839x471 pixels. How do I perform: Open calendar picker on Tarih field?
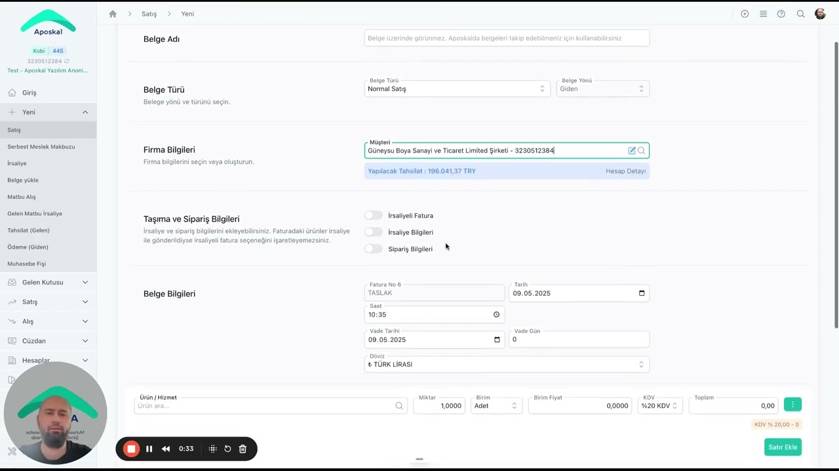point(642,293)
